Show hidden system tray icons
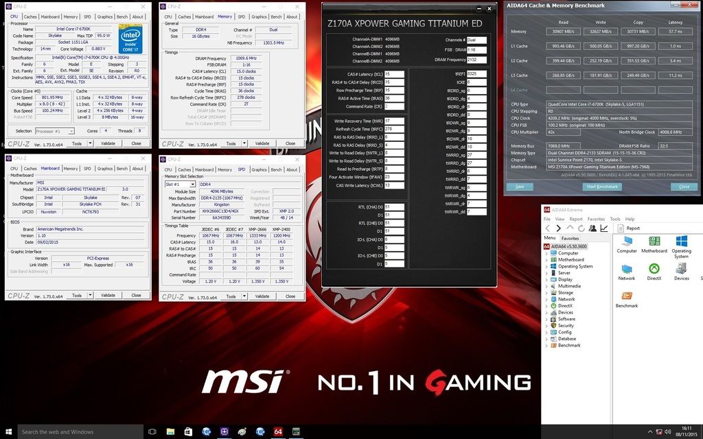Screen dimensions: 703x439 coord(650,432)
